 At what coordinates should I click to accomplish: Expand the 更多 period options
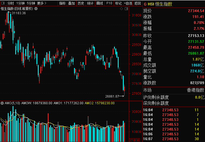(42, 3)
